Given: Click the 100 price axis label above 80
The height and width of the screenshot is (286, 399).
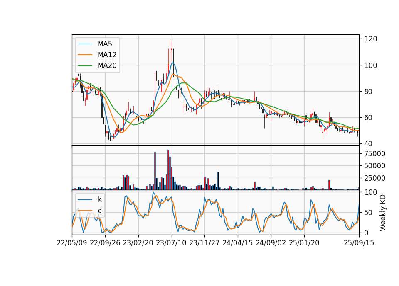Looking at the screenshot, I should 371,65.
